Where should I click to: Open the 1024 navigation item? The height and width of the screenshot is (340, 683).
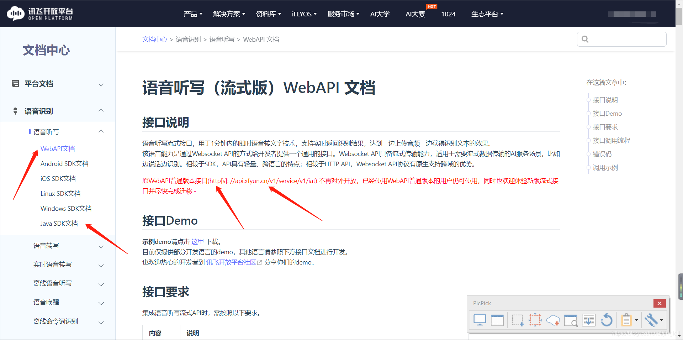coord(448,14)
